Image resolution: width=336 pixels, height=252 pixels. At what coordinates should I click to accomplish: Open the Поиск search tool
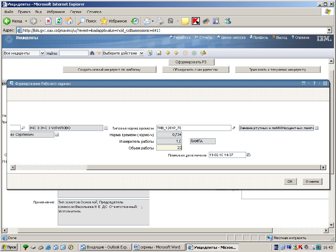(87, 21)
